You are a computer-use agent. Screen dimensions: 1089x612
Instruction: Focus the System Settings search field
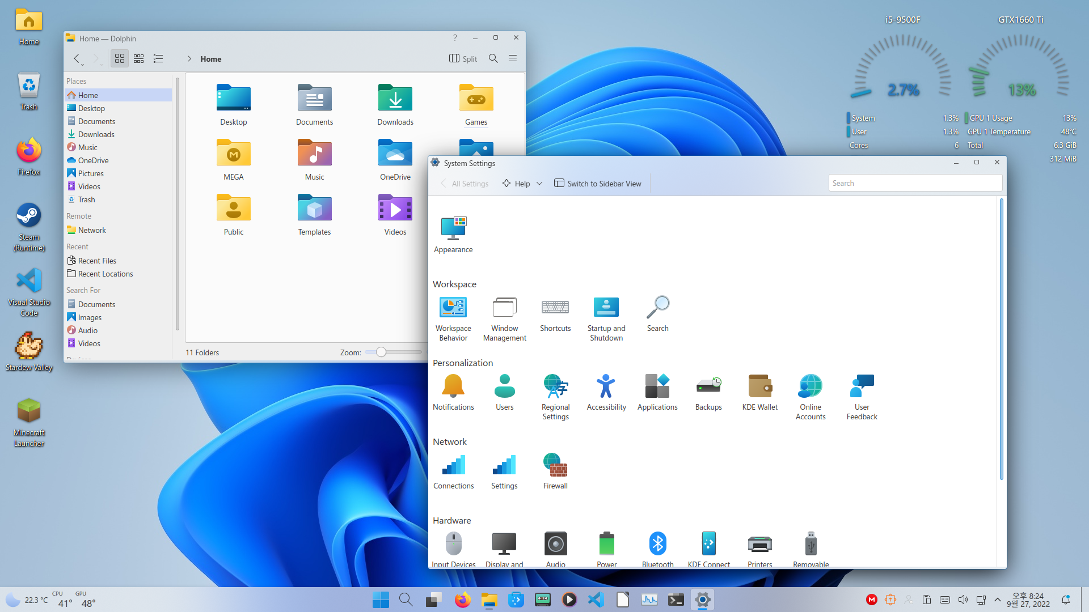(915, 183)
